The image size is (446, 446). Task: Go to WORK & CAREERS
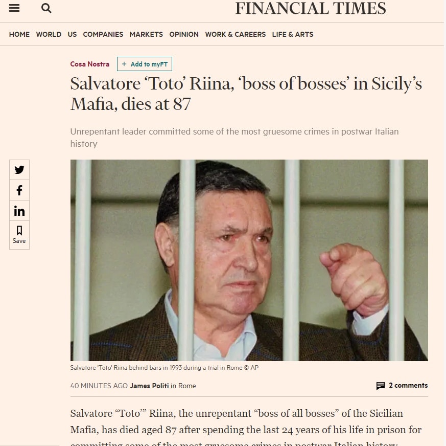tap(236, 34)
